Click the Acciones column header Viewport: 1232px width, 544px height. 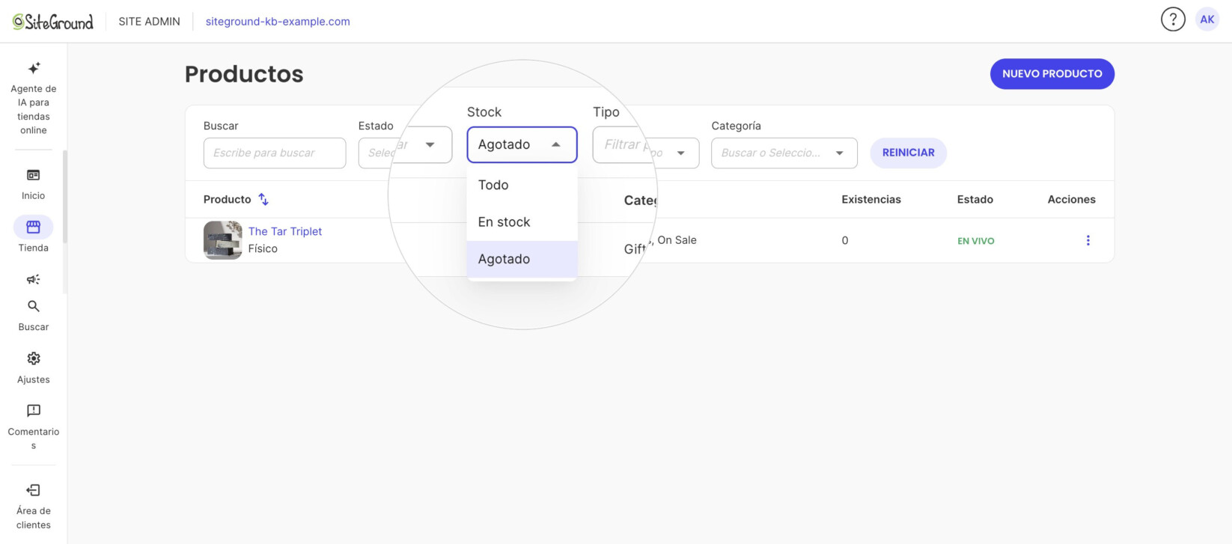(1071, 199)
